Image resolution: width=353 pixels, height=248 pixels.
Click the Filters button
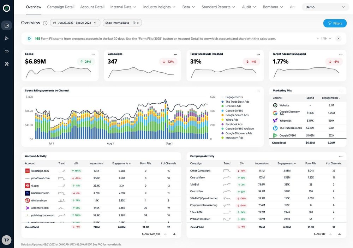click(x=335, y=23)
